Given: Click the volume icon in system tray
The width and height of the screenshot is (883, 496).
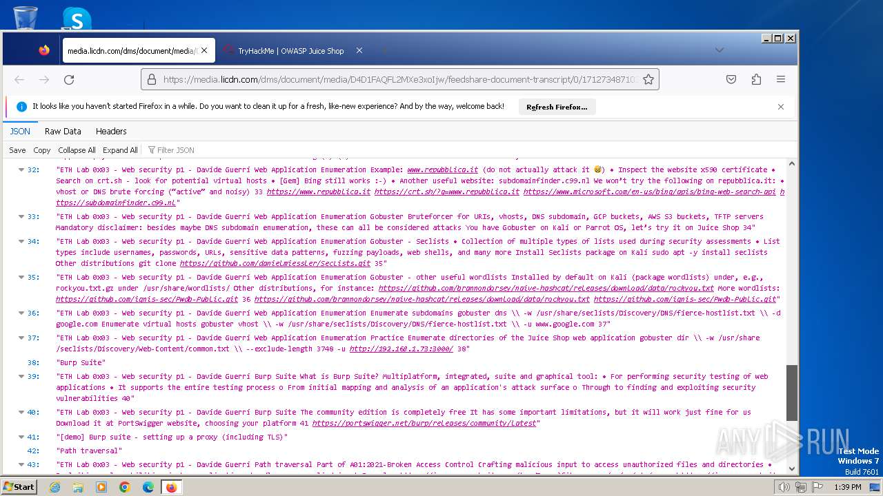Looking at the screenshot, I should click(784, 487).
